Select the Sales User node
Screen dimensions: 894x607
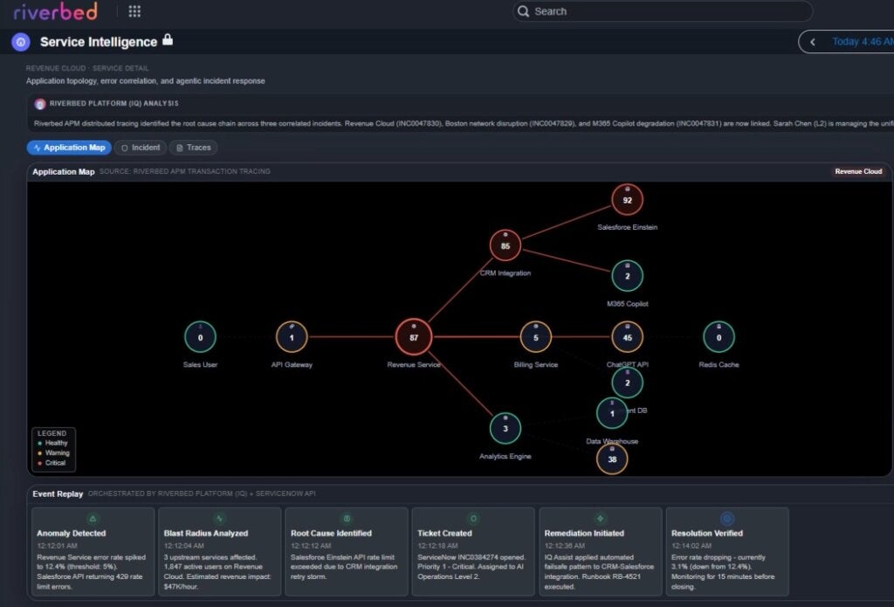click(x=200, y=337)
